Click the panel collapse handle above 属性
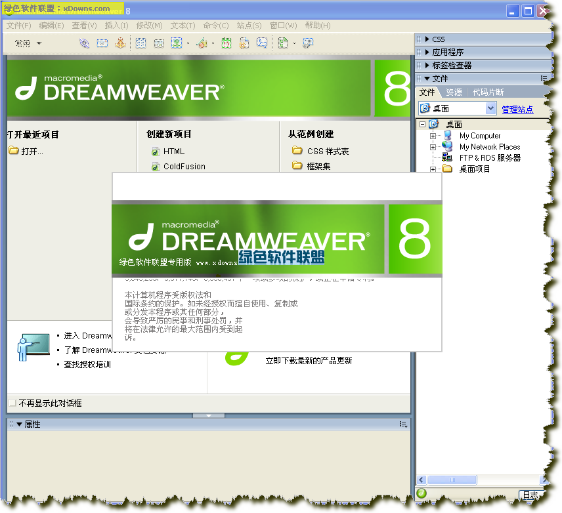 [209, 415]
